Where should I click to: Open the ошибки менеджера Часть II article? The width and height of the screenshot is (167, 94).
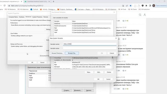point(127,33)
